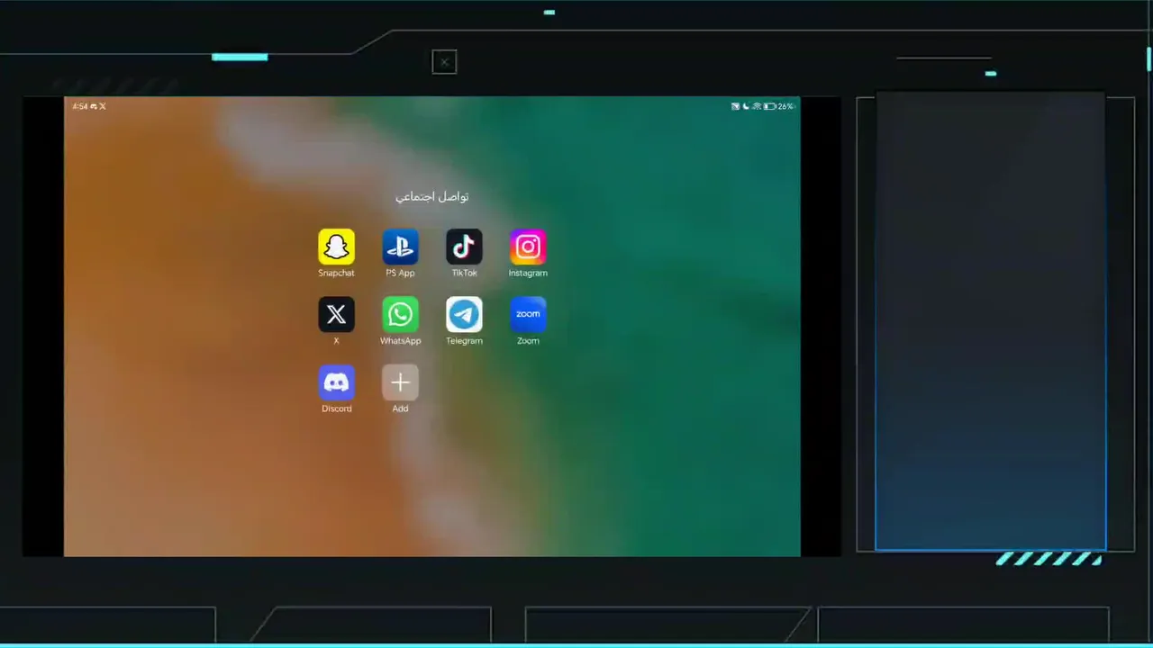
Task: Click the battery 26% indicator
Action: (x=780, y=106)
